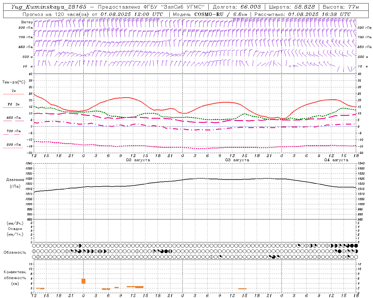The image size is (373, 298).
Task: Click the Широта: 58.828 value
Action: pos(292,7)
